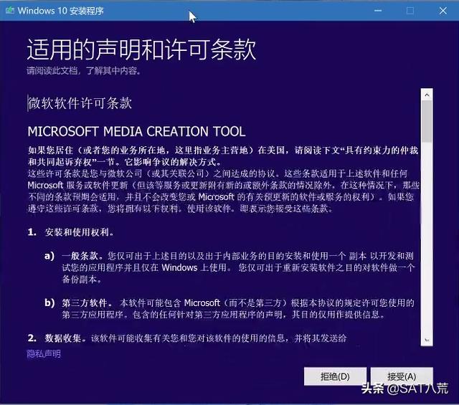Click the Windows 10 setup title bar icon
The width and height of the screenshot is (459, 405).
click(9, 11)
